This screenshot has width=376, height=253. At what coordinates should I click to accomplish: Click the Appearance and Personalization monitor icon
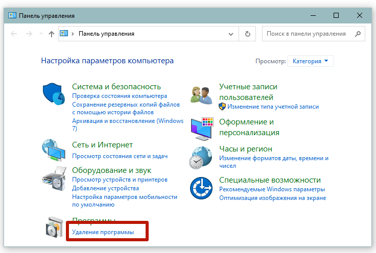[202, 129]
